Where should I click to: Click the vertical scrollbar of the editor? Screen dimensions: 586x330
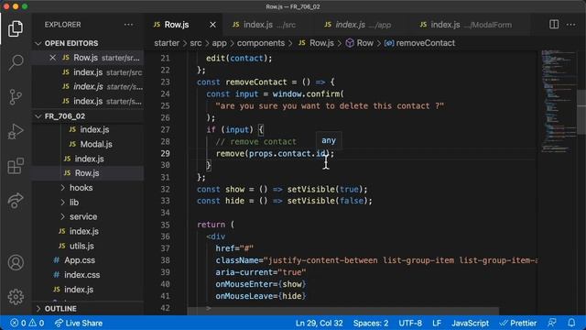[581, 112]
